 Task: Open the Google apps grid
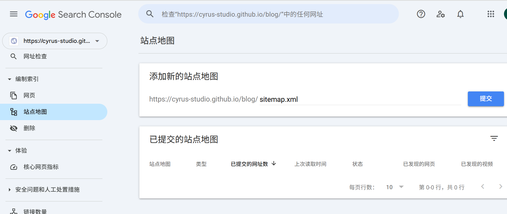tap(491, 14)
